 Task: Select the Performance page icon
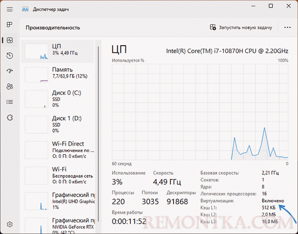click(x=10, y=40)
